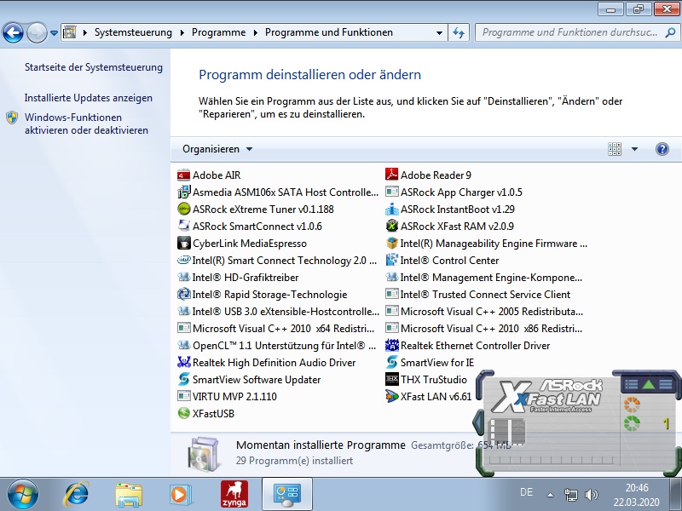Click the view mode grid icon

pos(615,149)
